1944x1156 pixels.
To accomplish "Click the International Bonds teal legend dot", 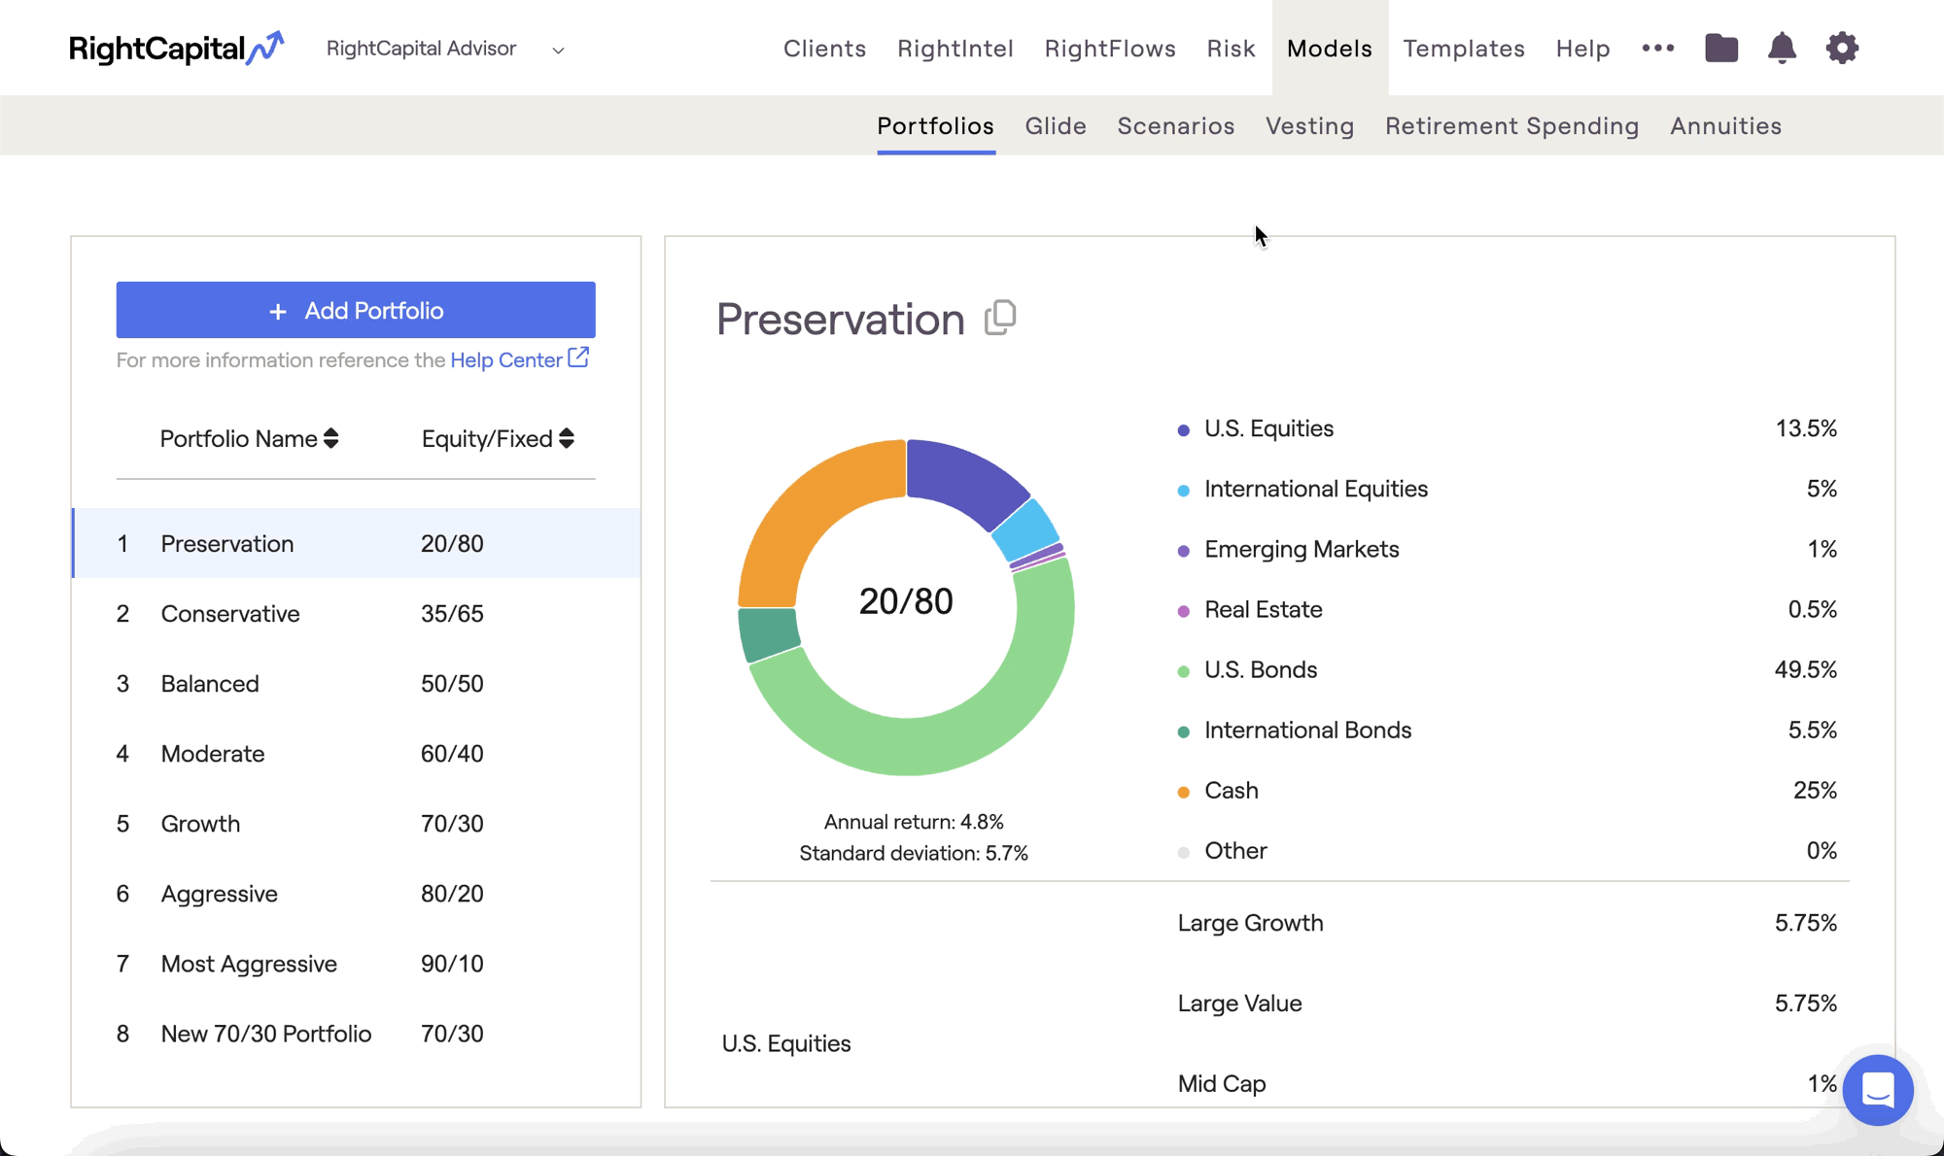I will [x=1183, y=731].
